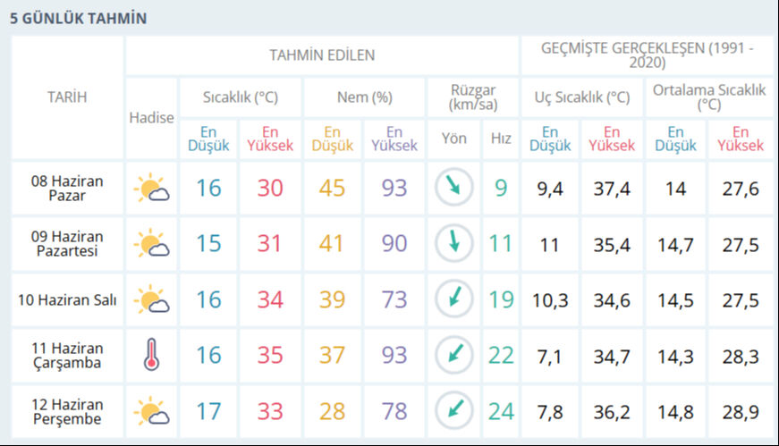Click the wind direction arrow for 11 Haziran
Viewport: 779px width, 446px height.
453,355
